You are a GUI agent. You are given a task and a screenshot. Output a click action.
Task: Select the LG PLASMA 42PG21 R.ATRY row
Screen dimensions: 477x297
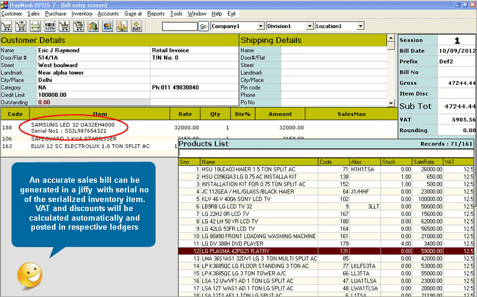(326, 251)
